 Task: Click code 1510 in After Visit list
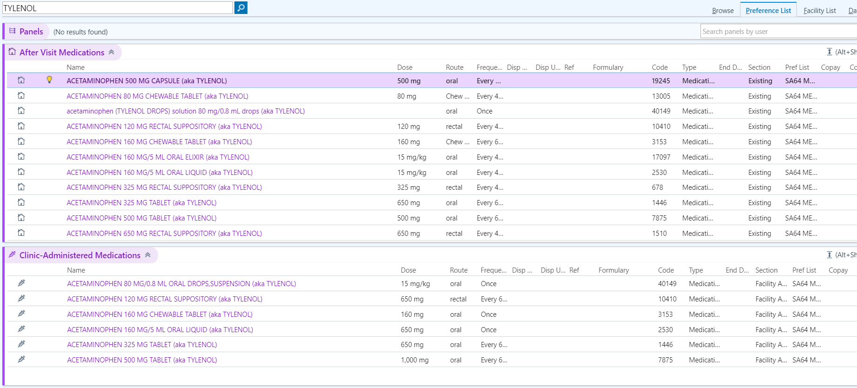pyautogui.click(x=659, y=234)
